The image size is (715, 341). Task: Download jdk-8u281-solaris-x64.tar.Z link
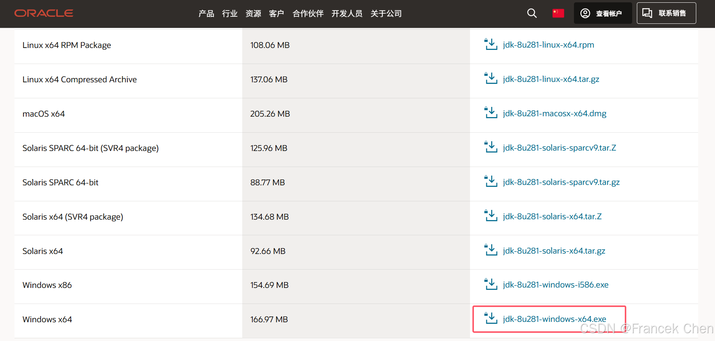click(552, 217)
